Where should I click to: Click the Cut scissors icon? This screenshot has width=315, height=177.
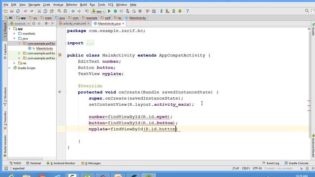coord(39,11)
